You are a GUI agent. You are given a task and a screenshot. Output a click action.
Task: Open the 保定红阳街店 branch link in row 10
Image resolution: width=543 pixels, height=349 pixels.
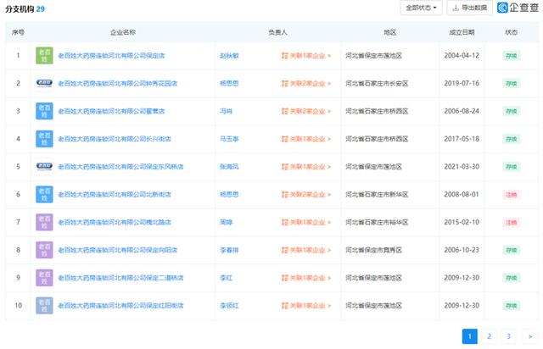click(120, 306)
